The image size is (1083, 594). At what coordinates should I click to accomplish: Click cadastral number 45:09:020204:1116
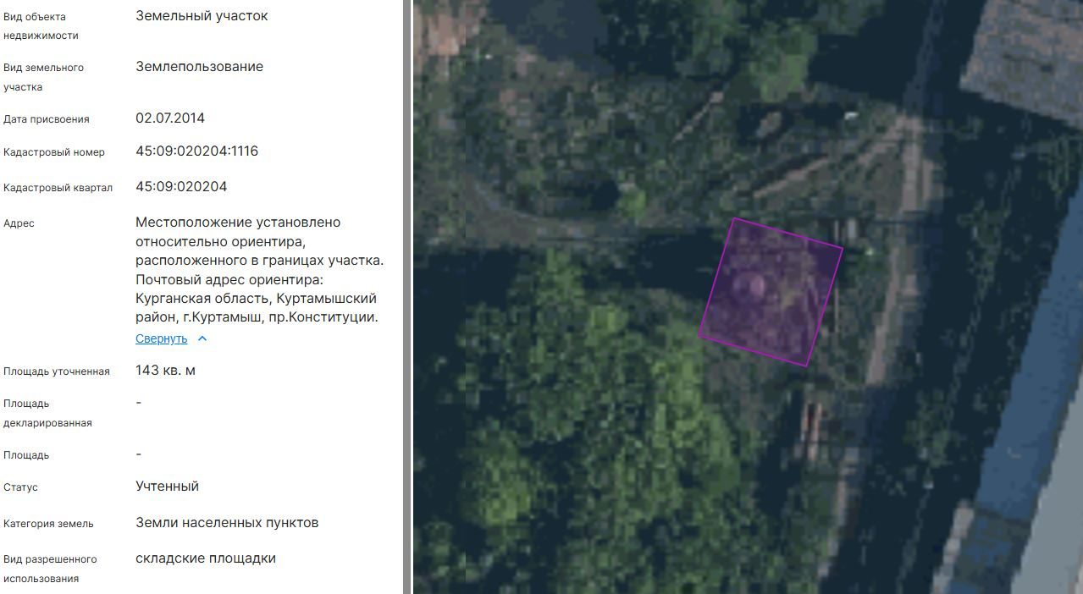[x=196, y=151]
